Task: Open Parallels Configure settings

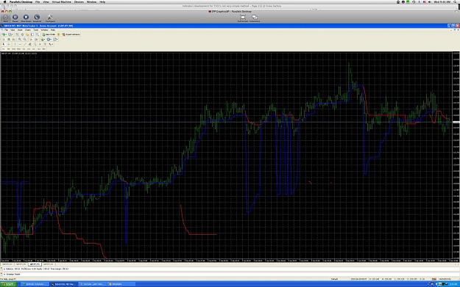Action: click(50, 18)
